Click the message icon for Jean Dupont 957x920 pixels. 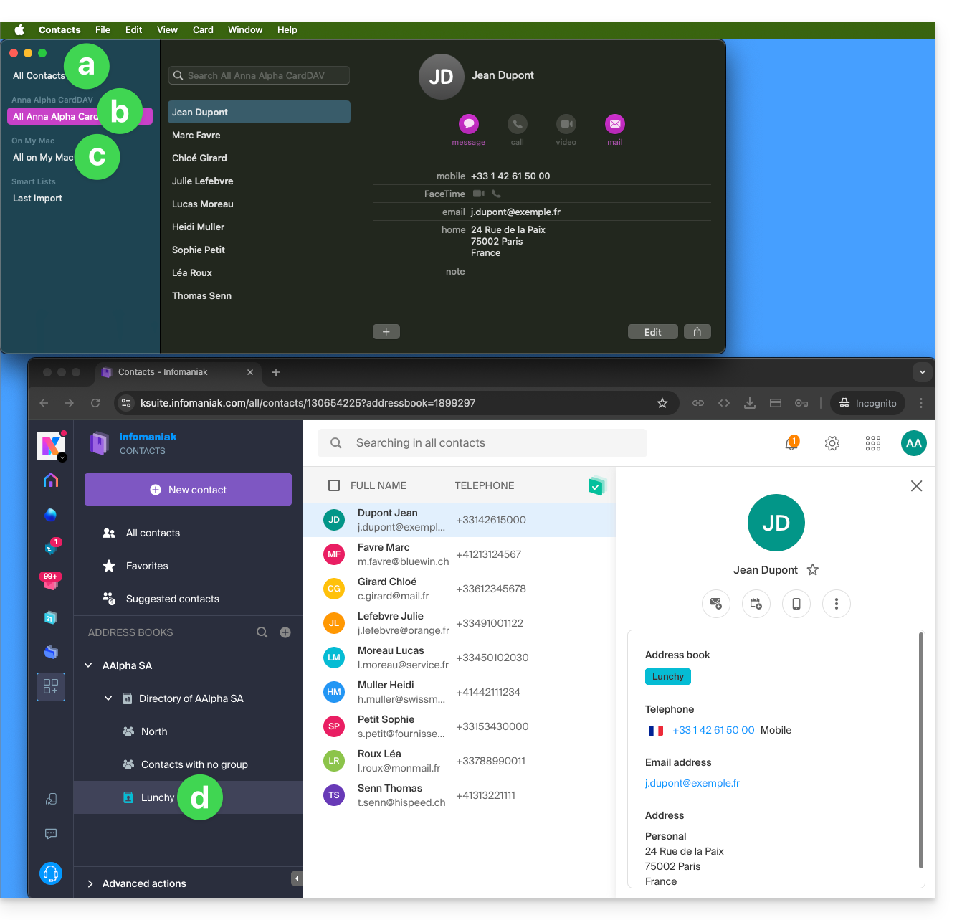coord(469,124)
